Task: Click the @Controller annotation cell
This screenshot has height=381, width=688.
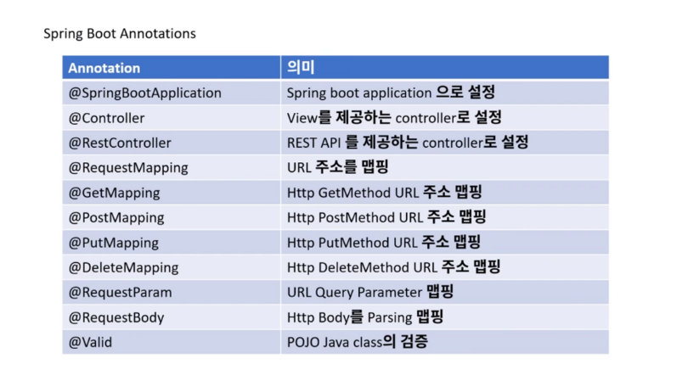Action: [x=171, y=117]
